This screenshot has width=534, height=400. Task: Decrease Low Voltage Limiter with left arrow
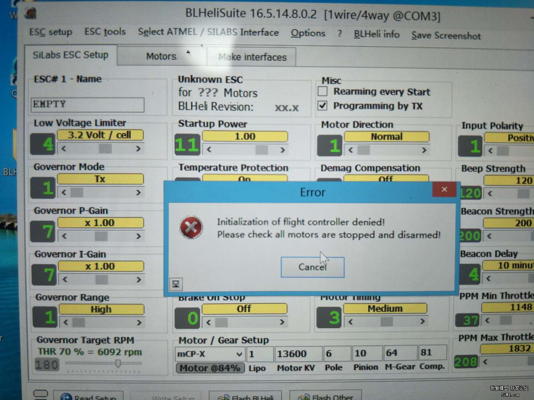point(64,149)
